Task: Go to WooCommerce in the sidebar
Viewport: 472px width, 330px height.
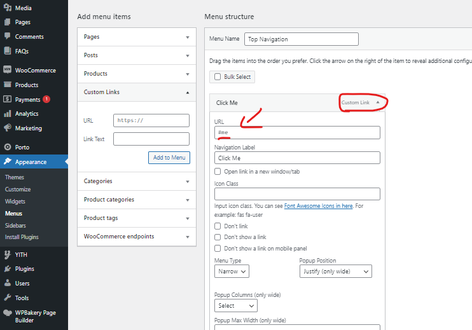Action: pos(36,70)
